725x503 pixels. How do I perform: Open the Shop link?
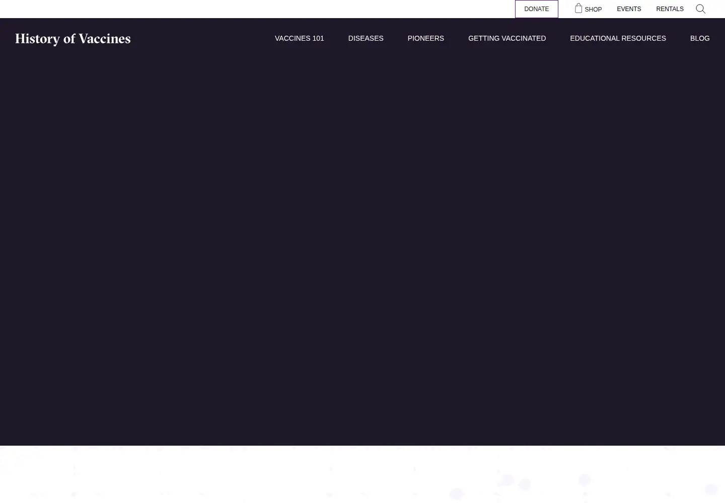click(x=593, y=10)
